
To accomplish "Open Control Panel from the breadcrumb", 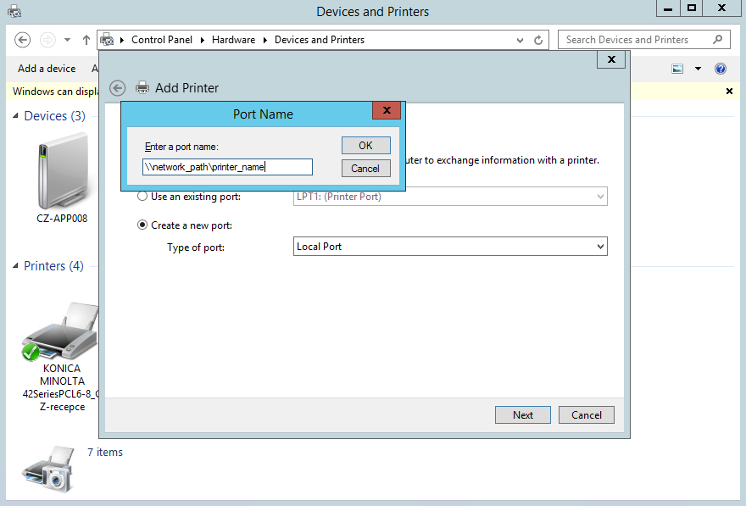I will [x=164, y=39].
